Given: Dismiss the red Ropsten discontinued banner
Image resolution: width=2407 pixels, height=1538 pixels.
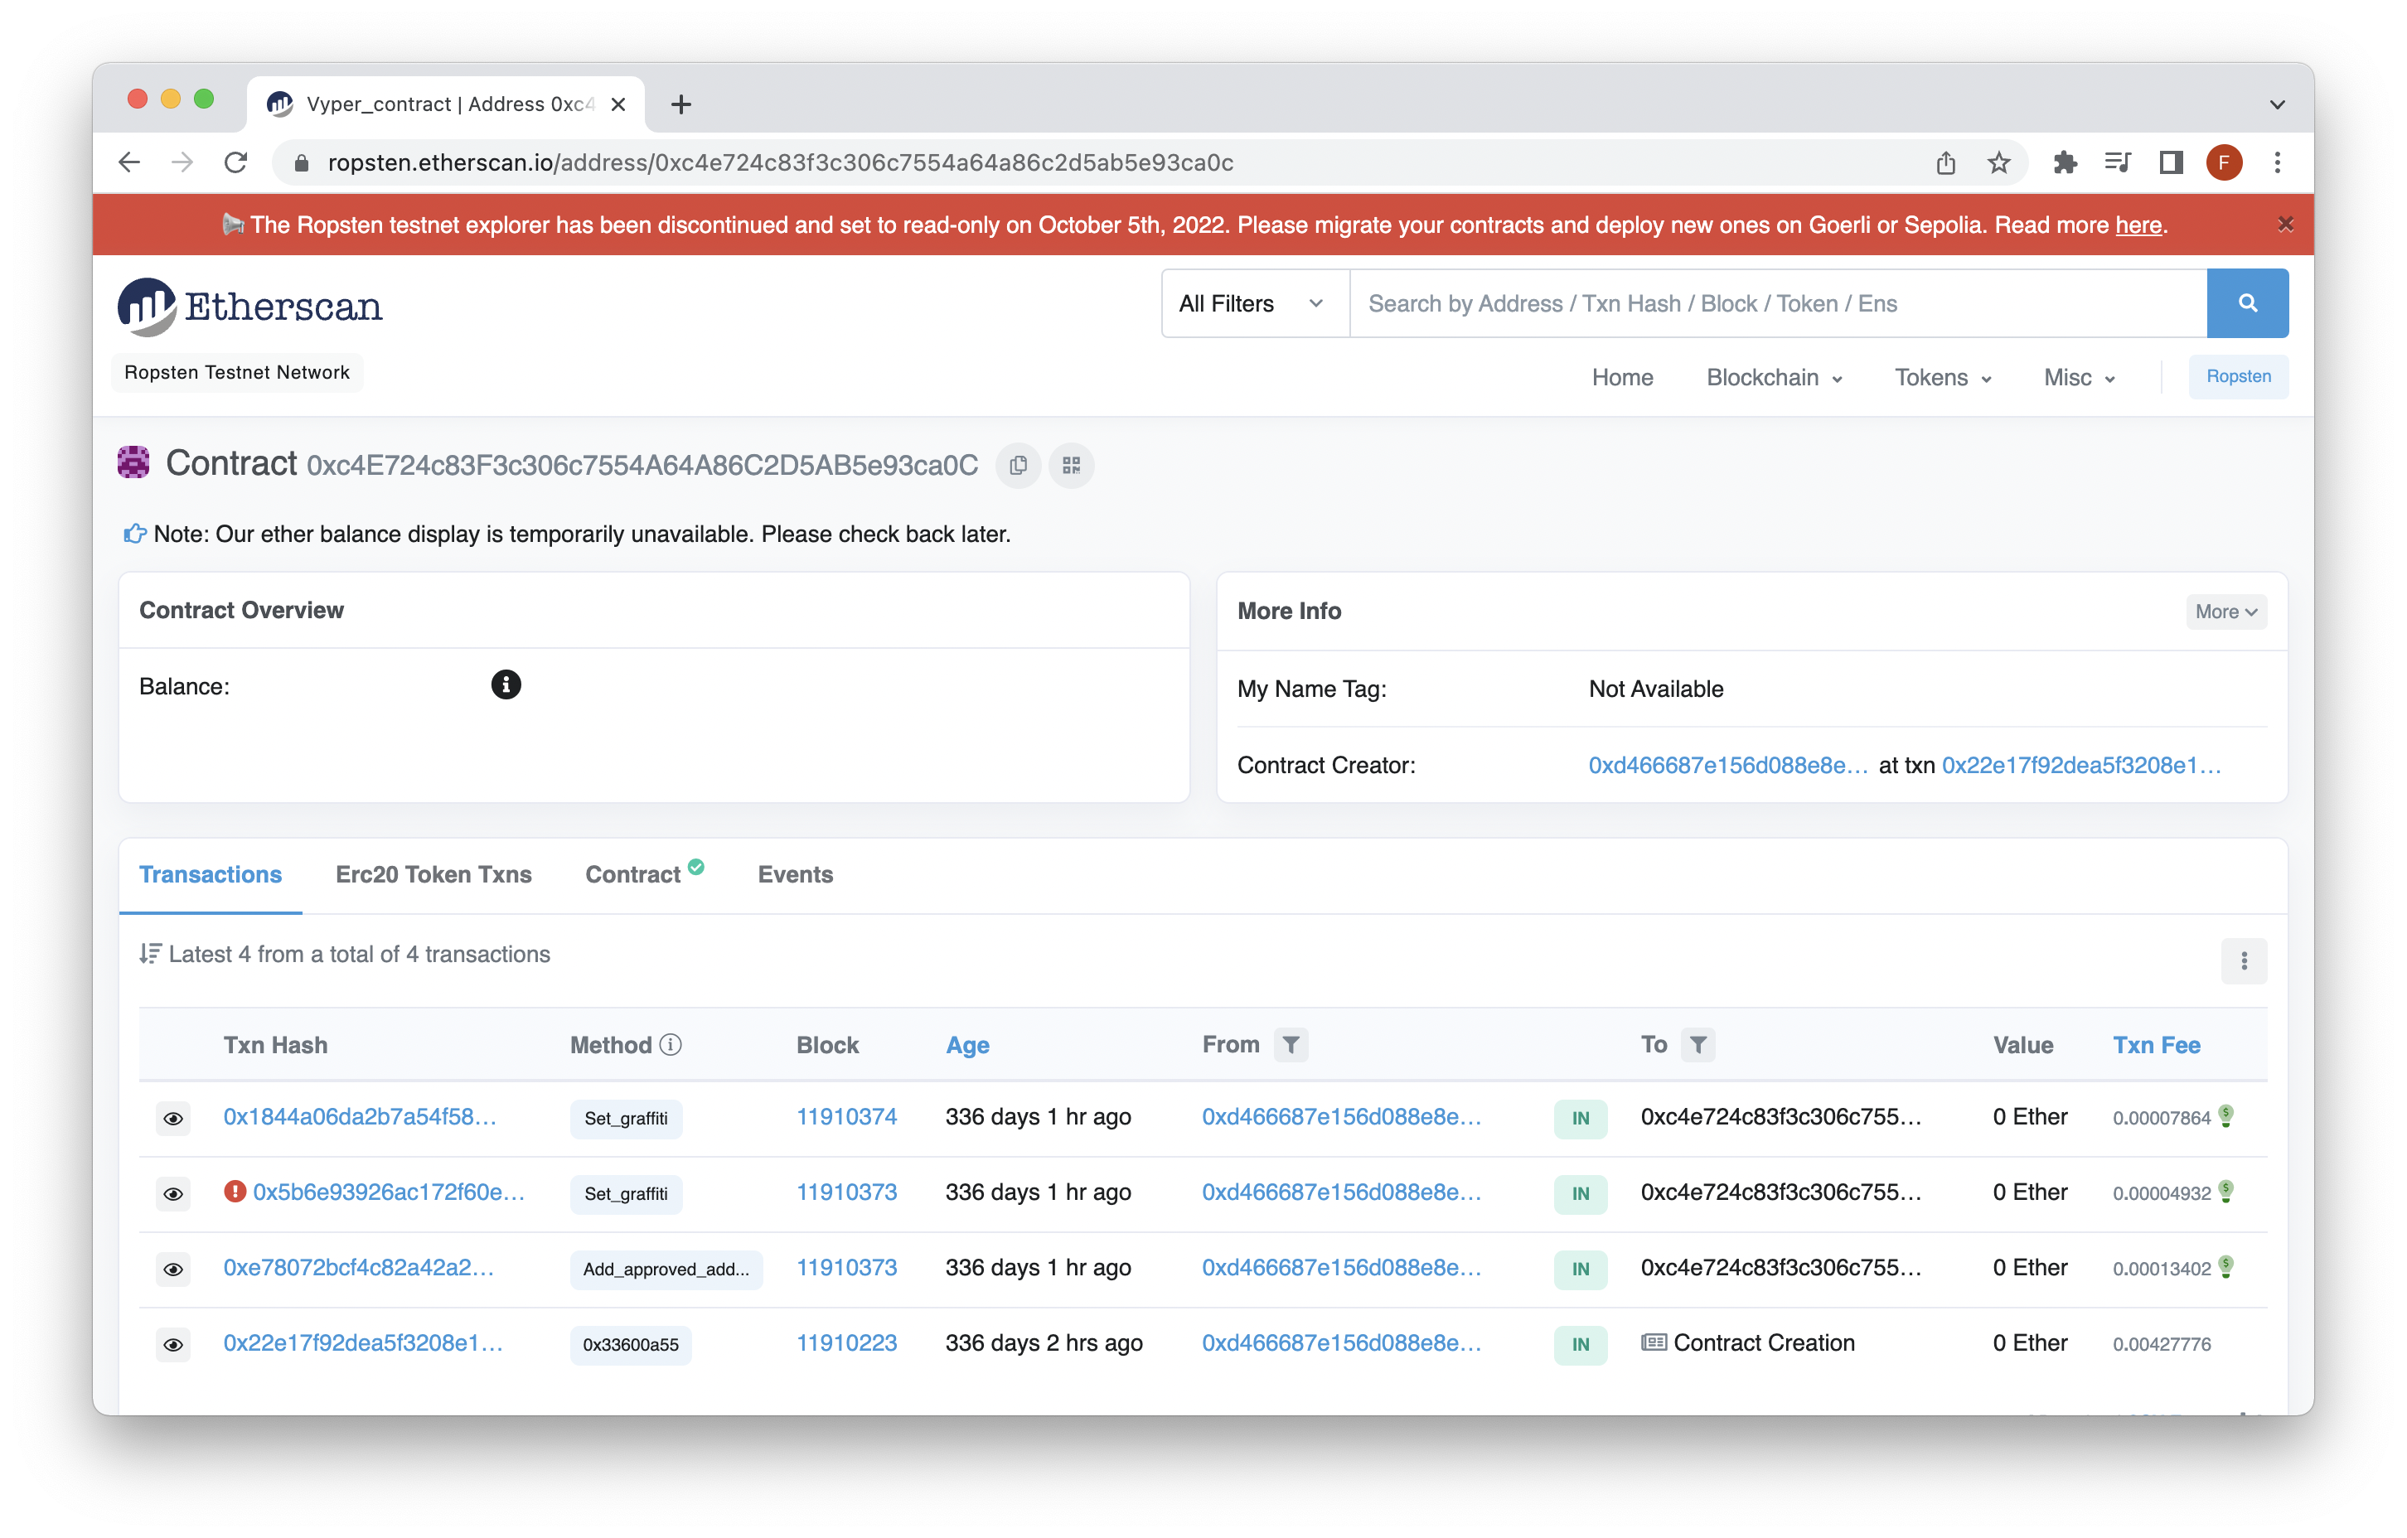Looking at the screenshot, I should coord(2285,224).
